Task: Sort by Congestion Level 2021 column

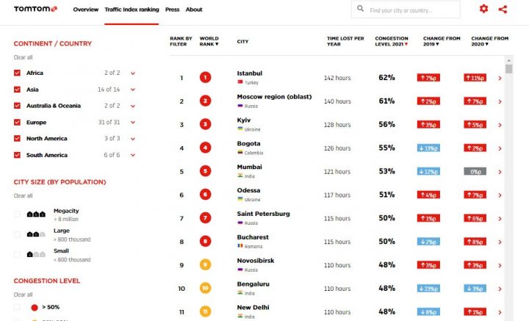Action: pos(392,41)
